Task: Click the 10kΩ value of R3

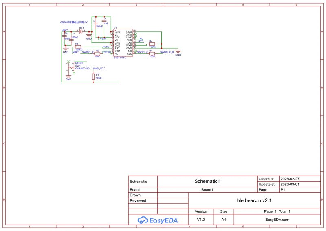Action: pos(99,78)
